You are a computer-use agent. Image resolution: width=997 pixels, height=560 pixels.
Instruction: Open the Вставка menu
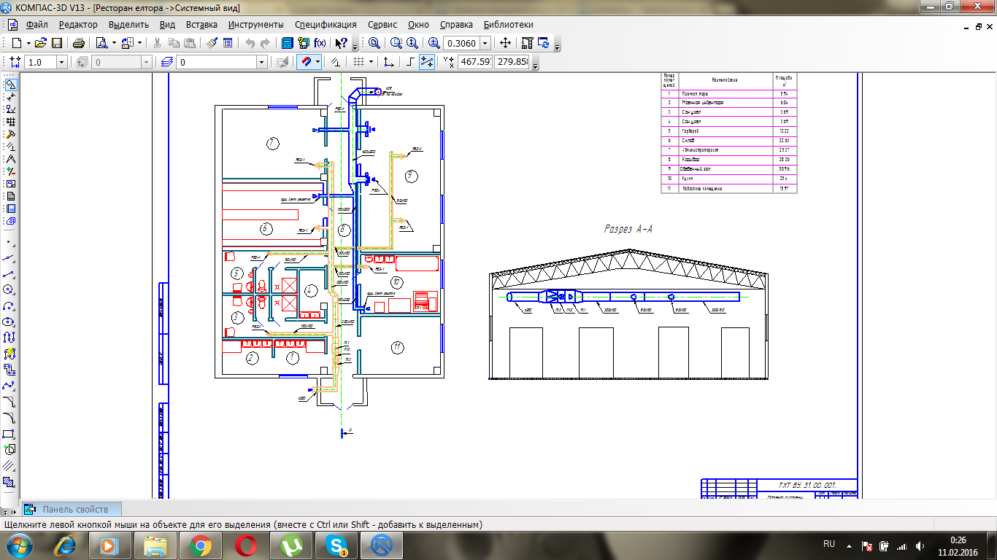201,25
